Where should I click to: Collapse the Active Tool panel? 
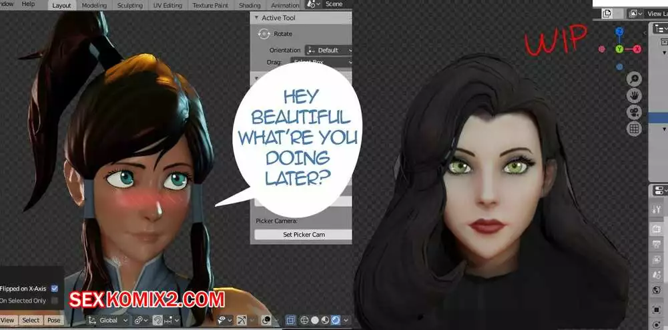click(x=256, y=18)
